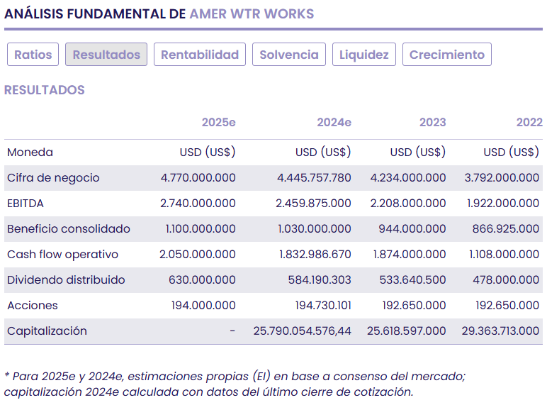Click capitalization value 25.790.054.576,44
This screenshot has height=405, width=547.
(302, 331)
